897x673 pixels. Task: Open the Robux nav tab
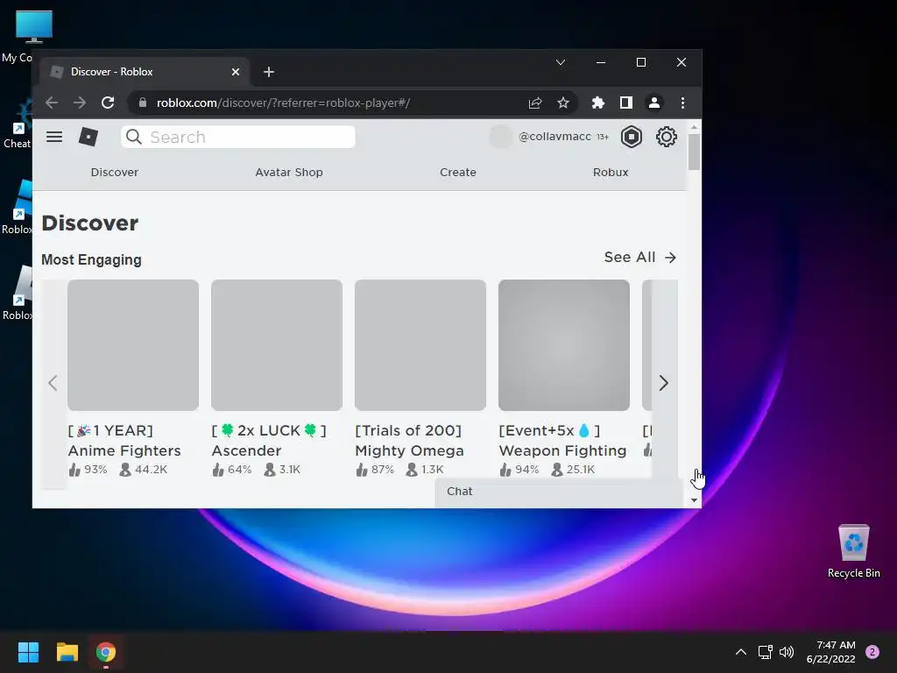coord(611,173)
